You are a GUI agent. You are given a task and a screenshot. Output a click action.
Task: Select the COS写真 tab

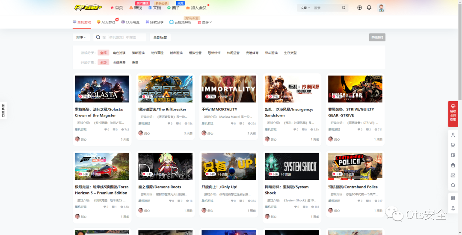130,22
